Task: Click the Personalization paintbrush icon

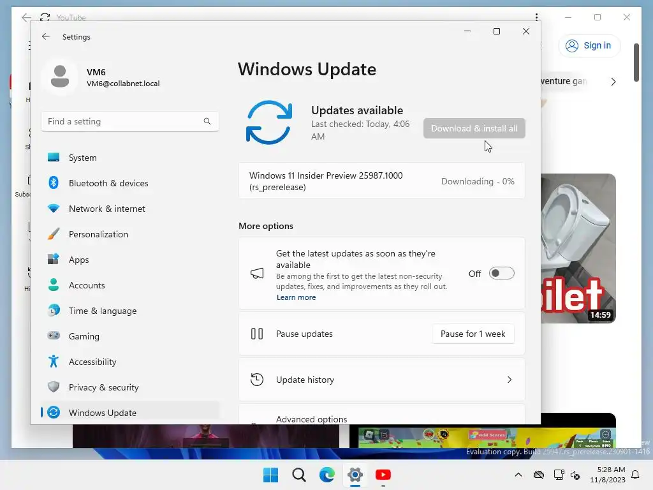Action: click(54, 234)
